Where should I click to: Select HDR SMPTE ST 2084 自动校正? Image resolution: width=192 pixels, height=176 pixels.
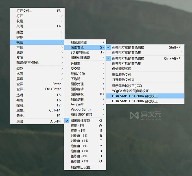click(145, 96)
